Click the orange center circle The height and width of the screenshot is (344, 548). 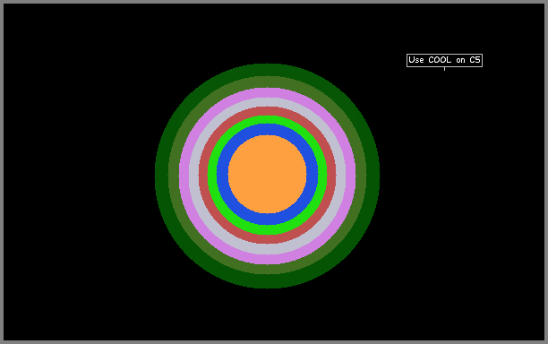point(268,174)
